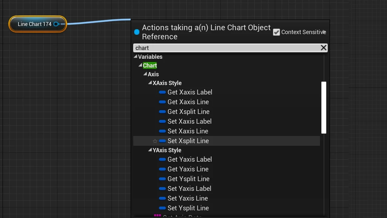The height and width of the screenshot is (218, 387).
Task: Collapse the XAxis Style group
Action: 150,83
